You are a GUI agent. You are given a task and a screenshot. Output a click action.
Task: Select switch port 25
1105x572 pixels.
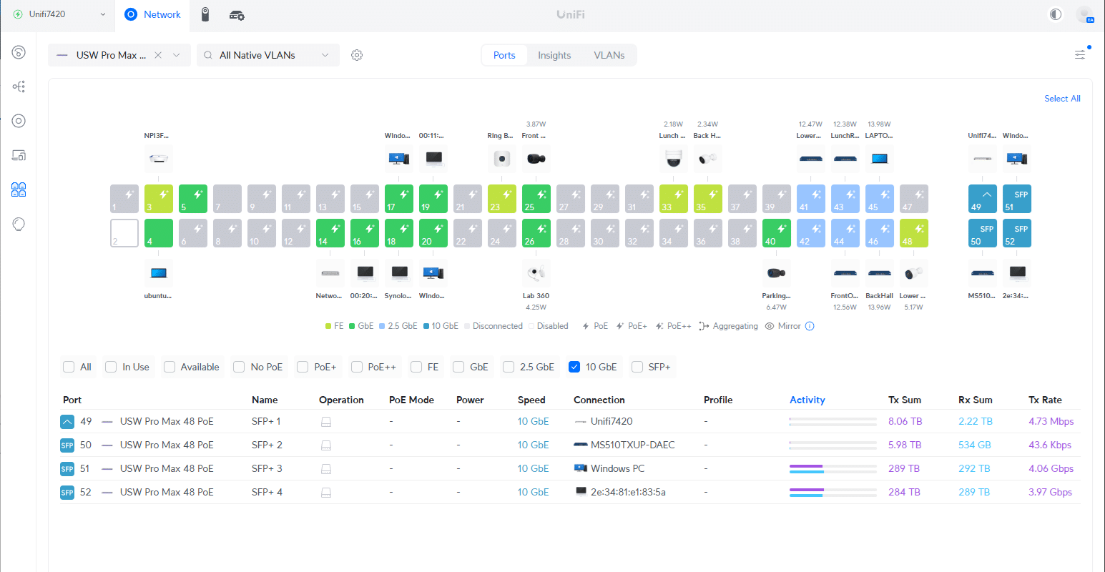536,199
